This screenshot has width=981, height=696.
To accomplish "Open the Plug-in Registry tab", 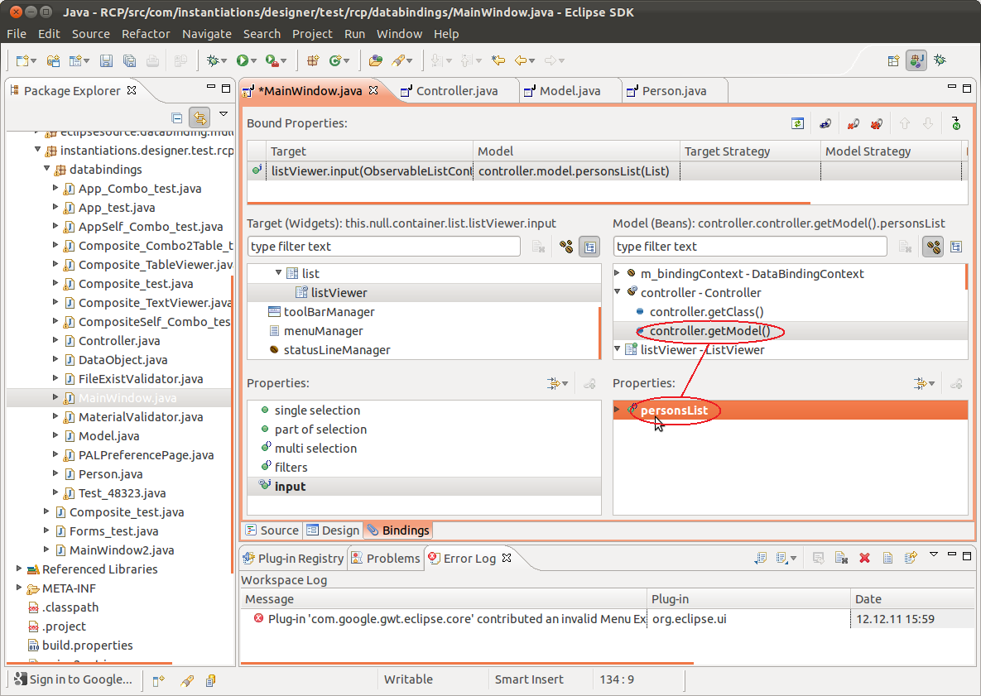I will [x=293, y=559].
